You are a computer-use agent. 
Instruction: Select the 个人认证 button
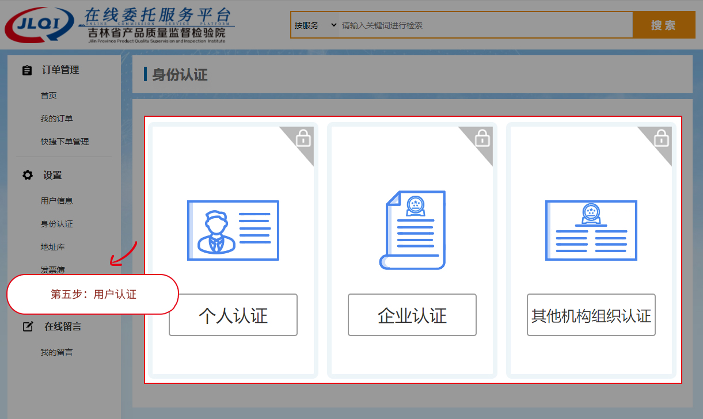233,315
